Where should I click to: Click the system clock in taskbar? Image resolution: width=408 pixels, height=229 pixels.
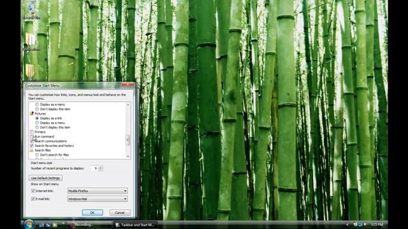[377, 225]
